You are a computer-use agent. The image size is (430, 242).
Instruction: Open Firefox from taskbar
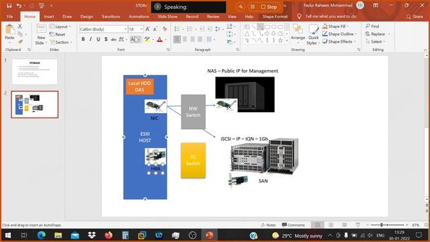[109, 235]
